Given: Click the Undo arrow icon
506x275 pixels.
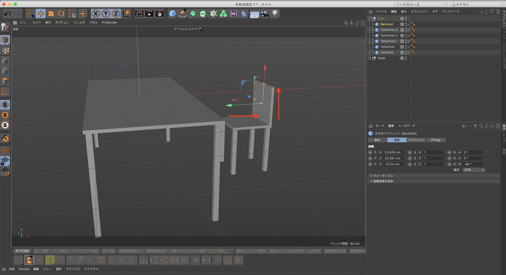Looking at the screenshot, I should [x=8, y=14].
